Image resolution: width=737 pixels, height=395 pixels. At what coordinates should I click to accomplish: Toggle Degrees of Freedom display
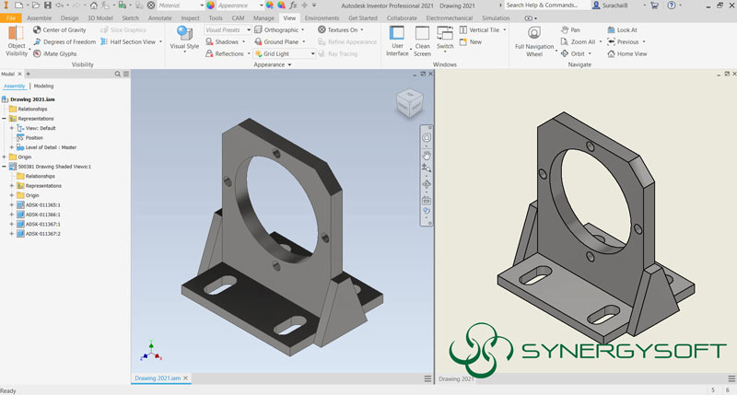click(37, 41)
